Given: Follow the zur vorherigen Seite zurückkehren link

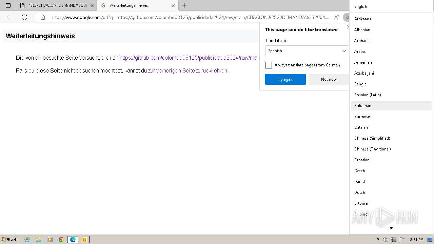Looking at the screenshot, I should pos(188,70).
